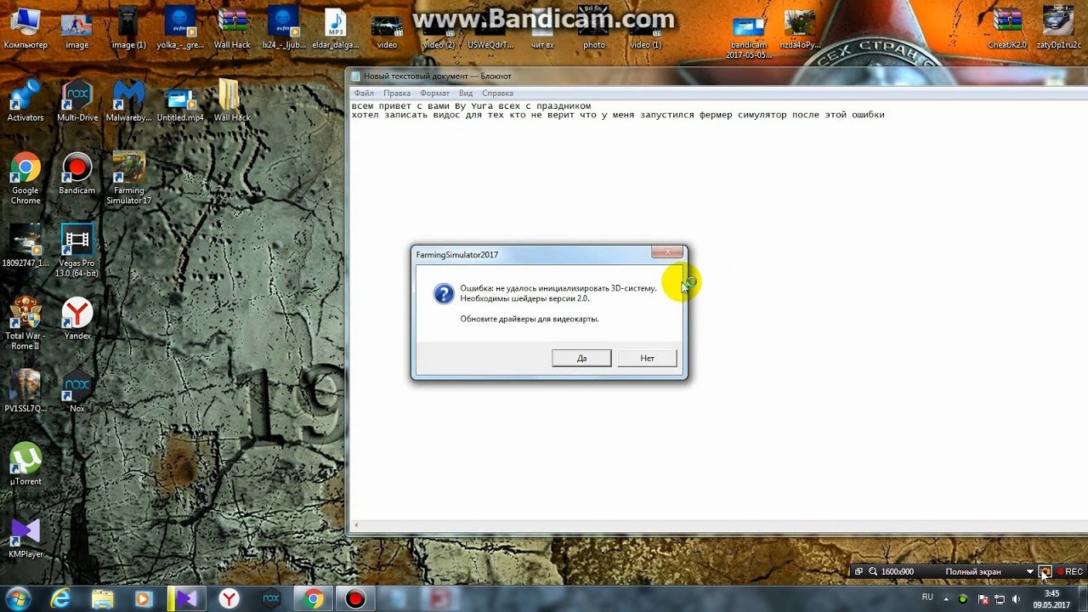Click the taskbar clock showing 3:45
The width and height of the screenshot is (1088, 612).
[x=1051, y=598]
